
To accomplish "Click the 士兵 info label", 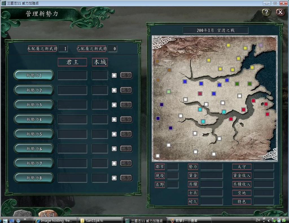I will [x=193, y=193].
